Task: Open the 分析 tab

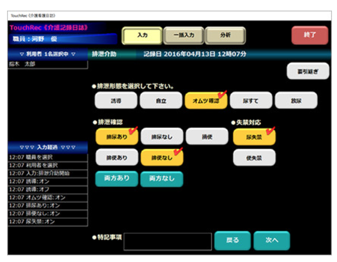Action: tap(225, 35)
